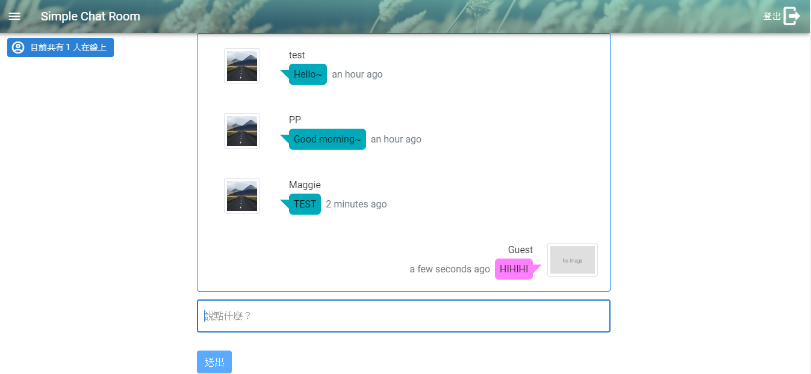This screenshot has width=811, height=374.
Task: Click the pink HIHIHI message bubble
Action: coord(514,269)
